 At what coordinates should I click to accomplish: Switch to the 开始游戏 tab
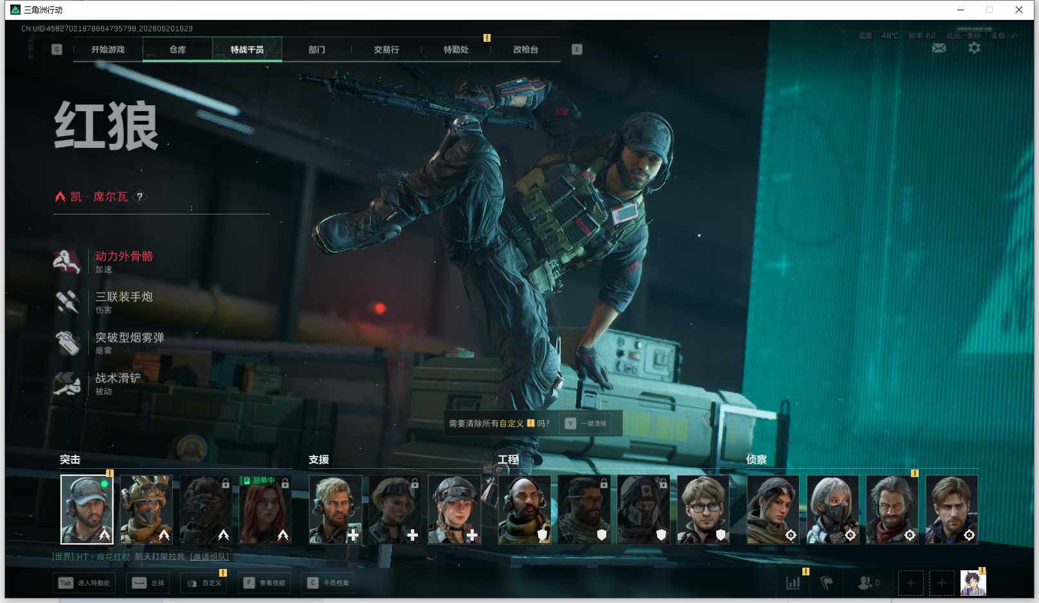click(x=108, y=49)
